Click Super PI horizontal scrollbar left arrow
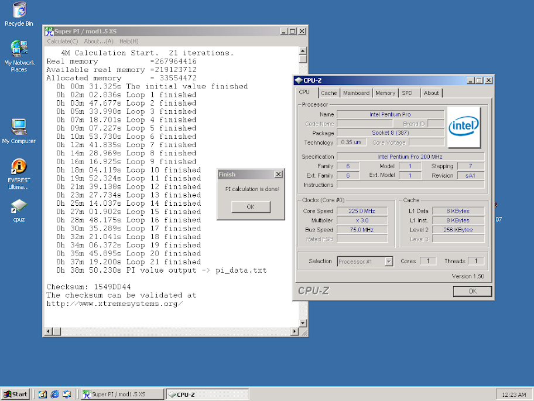The width and height of the screenshot is (534, 401). pyautogui.click(x=49, y=331)
